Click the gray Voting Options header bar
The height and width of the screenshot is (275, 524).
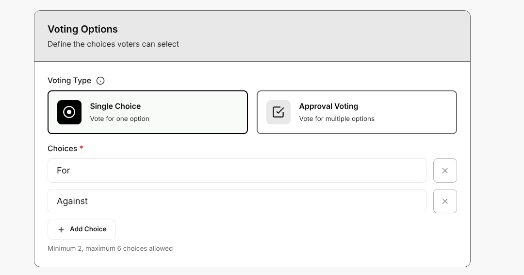[x=320, y=36]
